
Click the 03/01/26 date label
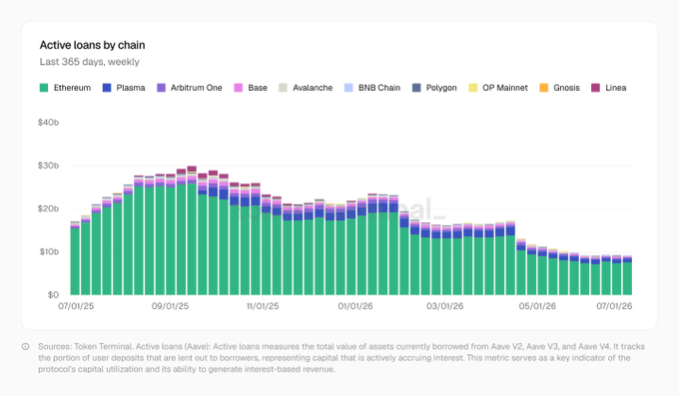click(444, 306)
